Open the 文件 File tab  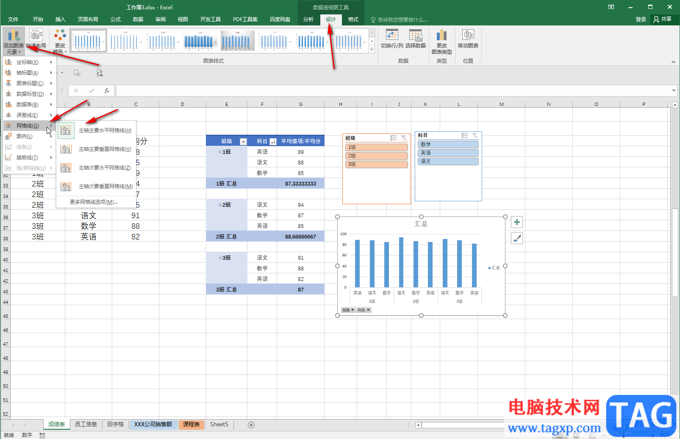[x=13, y=19]
